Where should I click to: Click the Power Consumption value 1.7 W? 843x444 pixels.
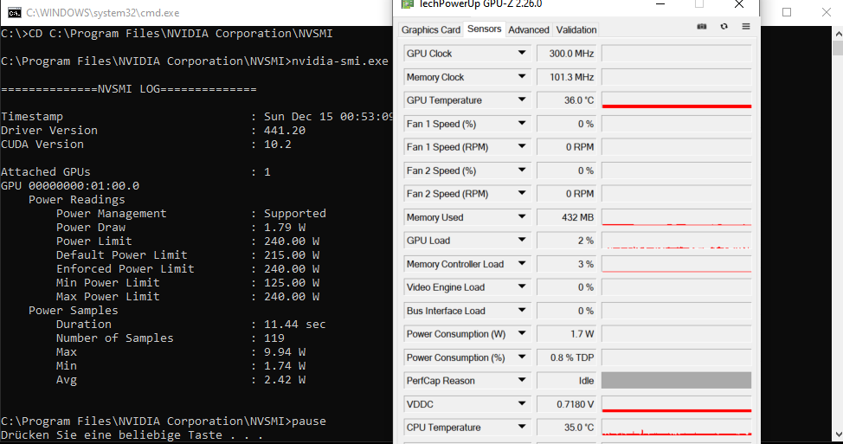[567, 334]
